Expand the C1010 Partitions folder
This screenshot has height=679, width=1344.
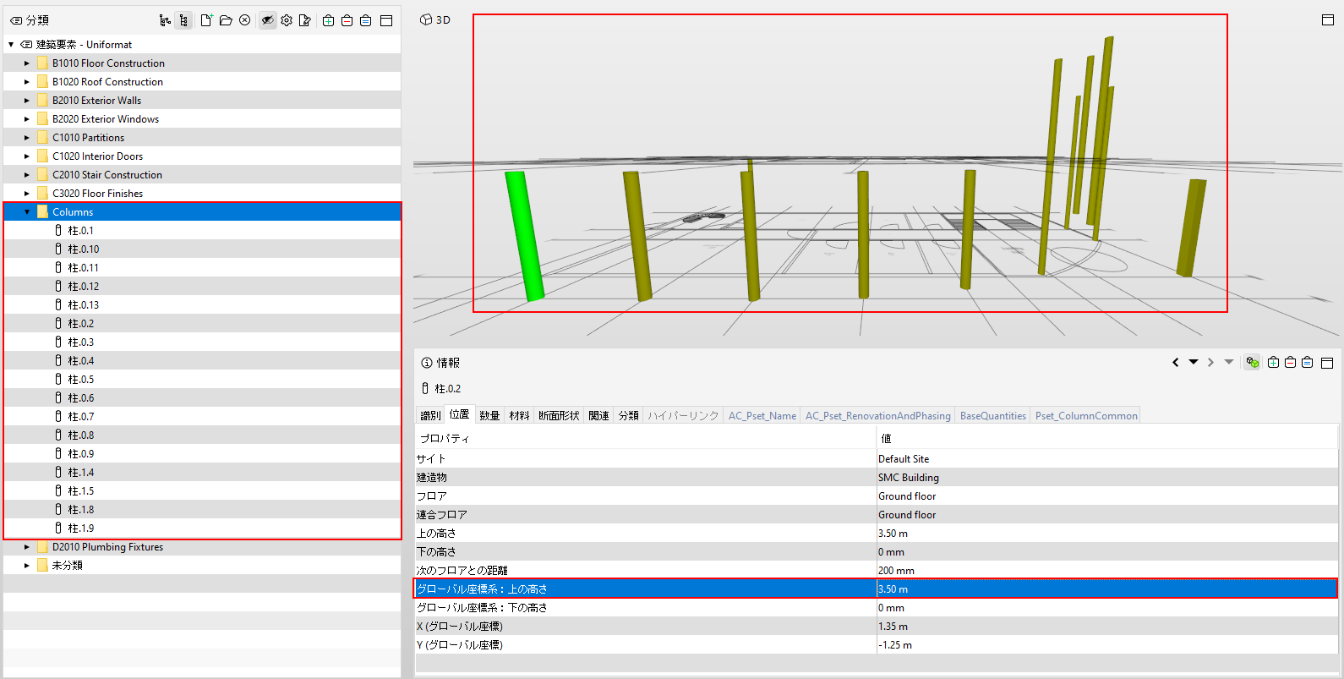(26, 138)
